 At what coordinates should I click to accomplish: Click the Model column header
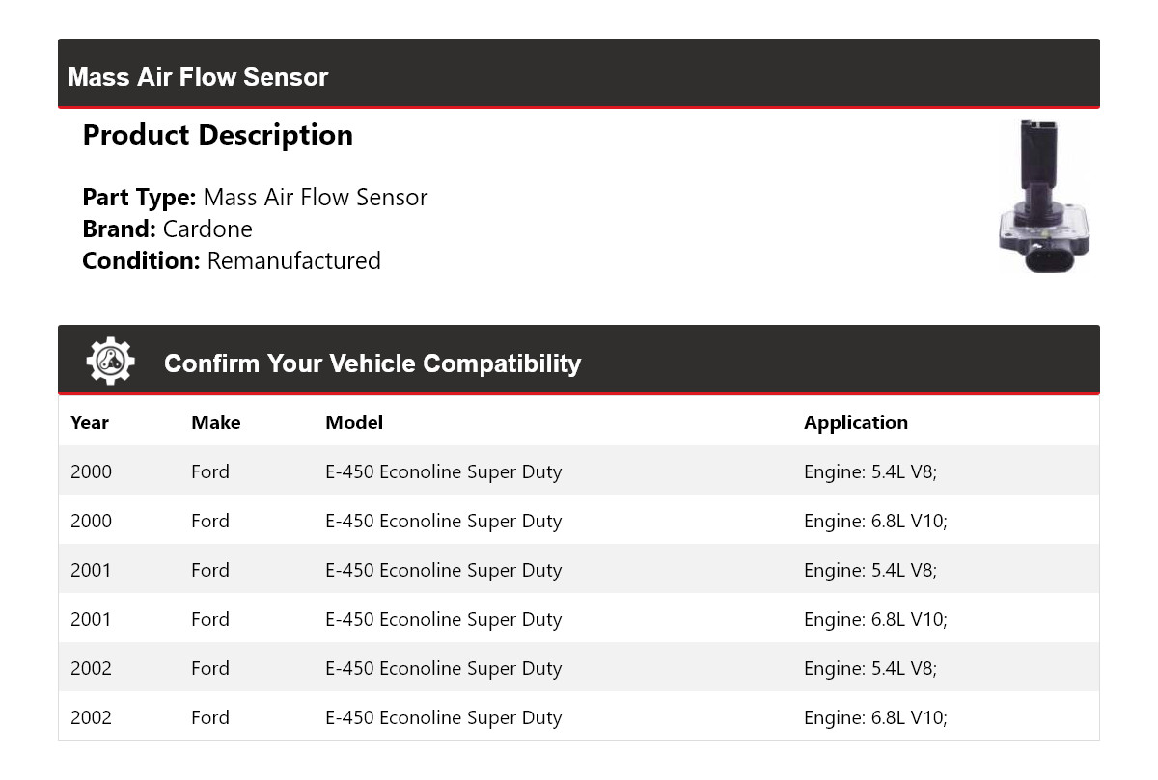coord(354,422)
